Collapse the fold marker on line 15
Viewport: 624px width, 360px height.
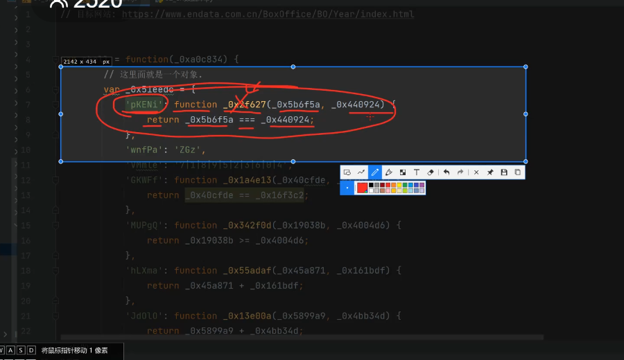point(55,225)
